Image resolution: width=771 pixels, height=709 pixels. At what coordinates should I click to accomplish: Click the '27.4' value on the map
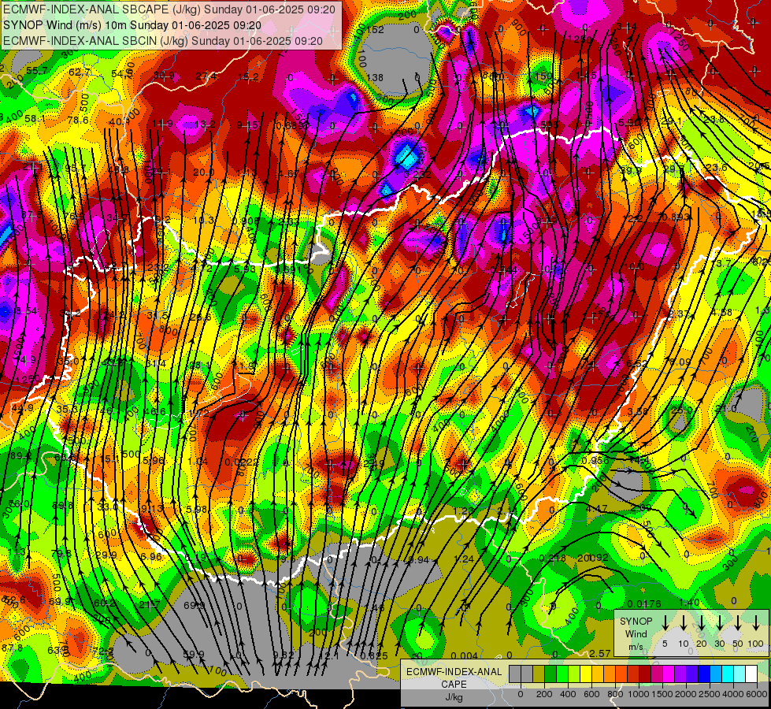point(206,76)
